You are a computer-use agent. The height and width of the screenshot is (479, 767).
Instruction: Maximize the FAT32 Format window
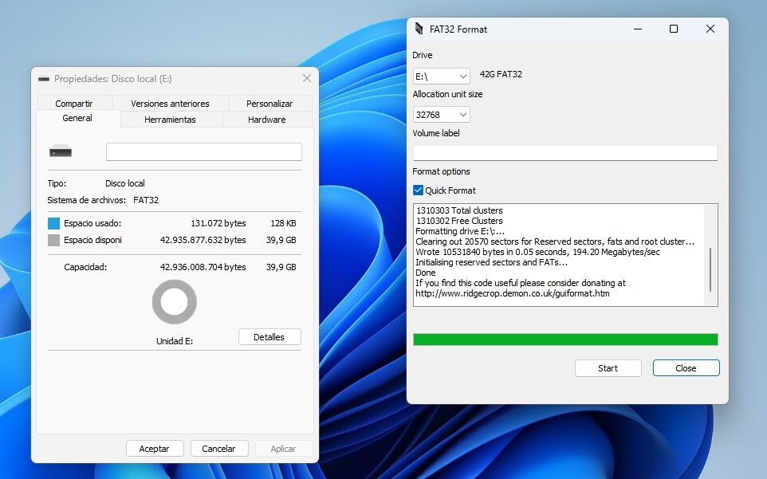pyautogui.click(x=674, y=29)
